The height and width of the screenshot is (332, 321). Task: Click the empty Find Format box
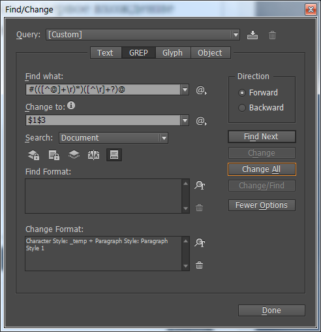coord(104,196)
